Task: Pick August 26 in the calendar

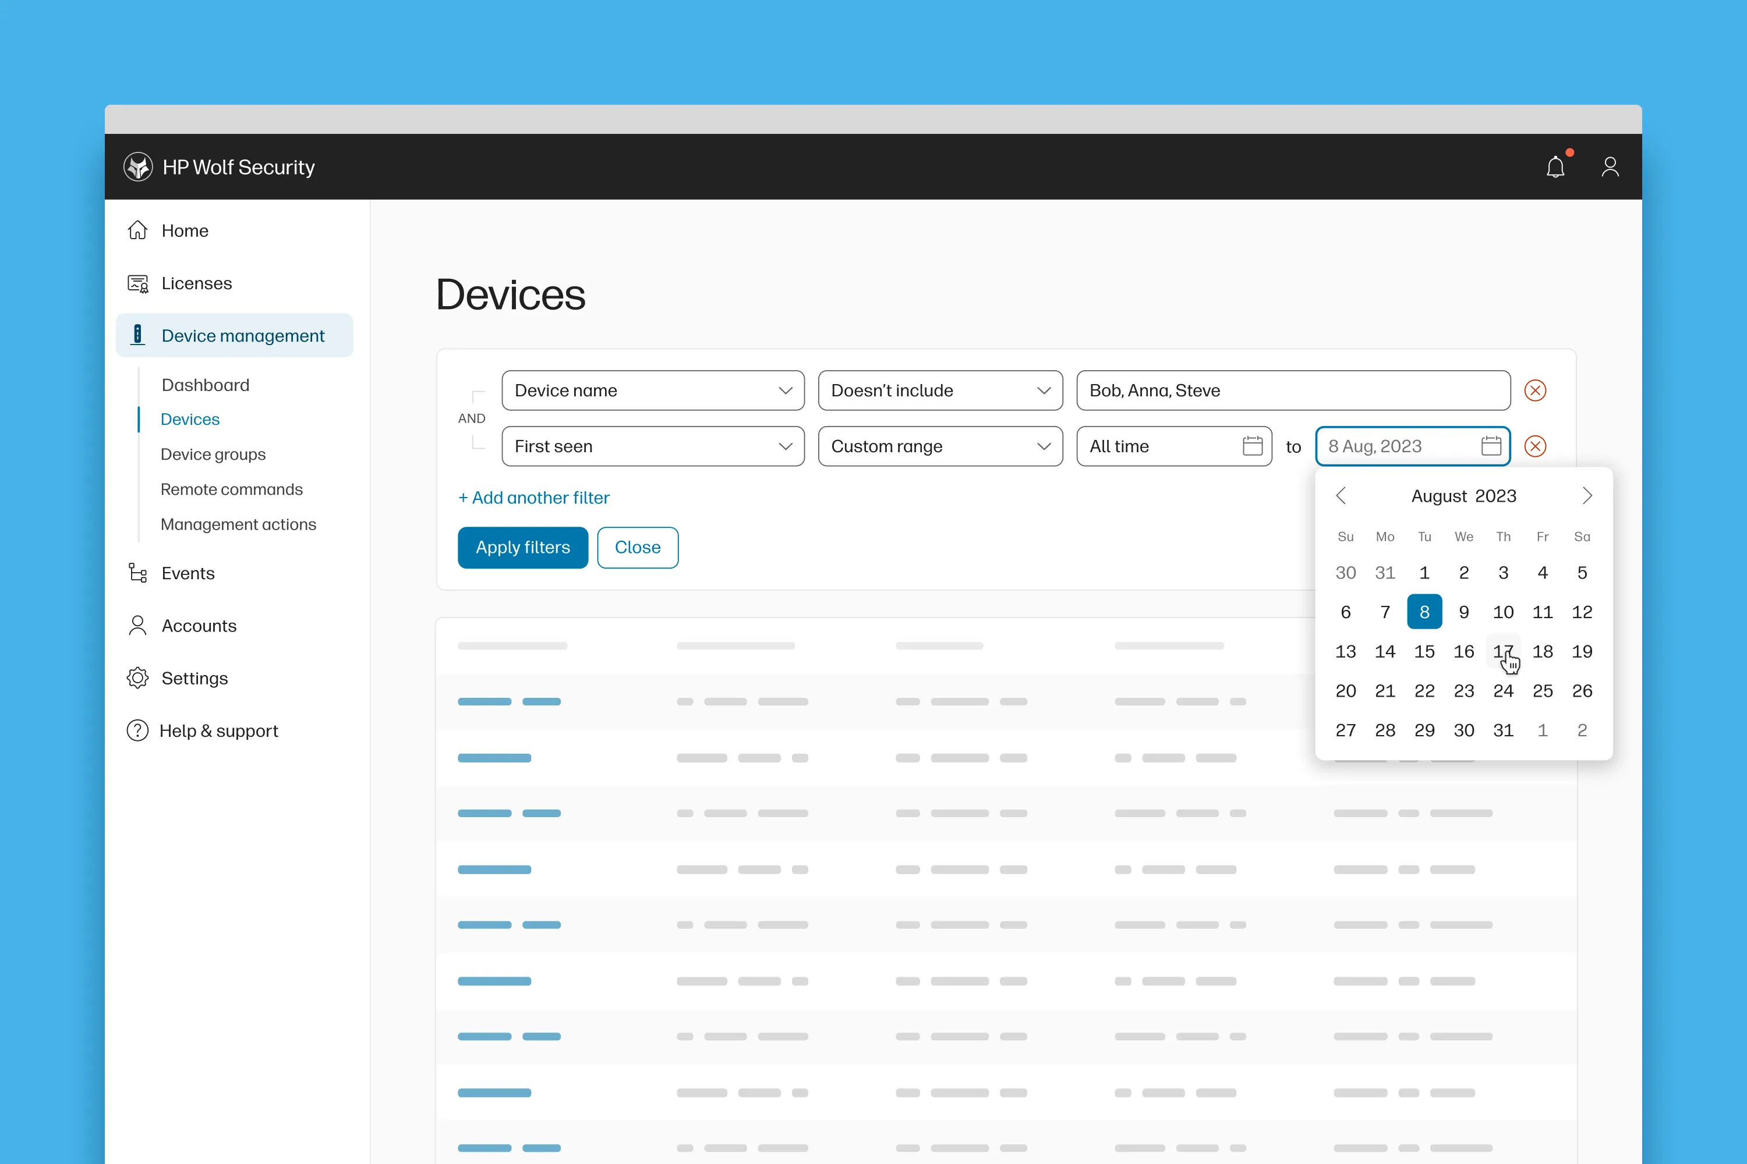Action: click(1582, 690)
